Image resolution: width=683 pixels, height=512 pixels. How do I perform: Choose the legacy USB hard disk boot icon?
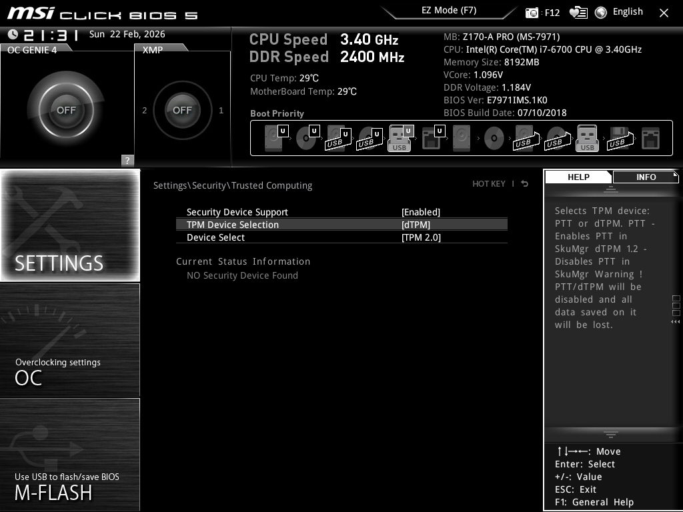tap(526, 139)
